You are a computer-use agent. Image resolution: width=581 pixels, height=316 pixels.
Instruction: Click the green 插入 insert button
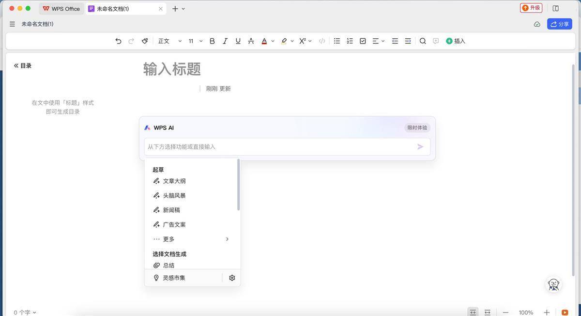456,41
